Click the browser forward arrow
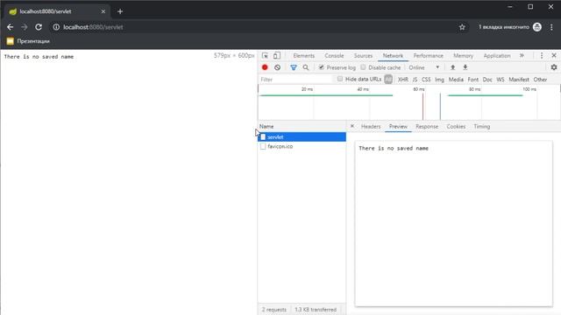This screenshot has width=561, height=315. 24,27
